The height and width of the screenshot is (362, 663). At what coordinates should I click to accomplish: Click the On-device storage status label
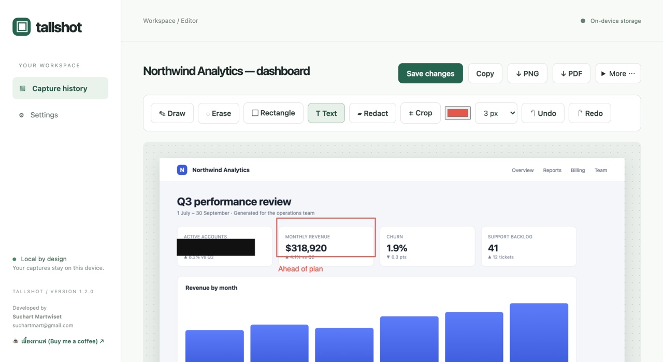click(x=615, y=21)
